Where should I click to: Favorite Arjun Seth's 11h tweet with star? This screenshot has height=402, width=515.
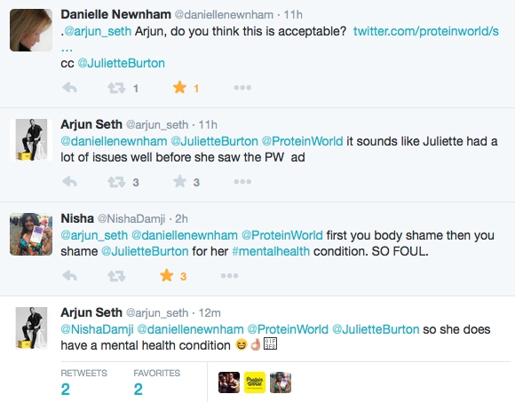pos(179,181)
